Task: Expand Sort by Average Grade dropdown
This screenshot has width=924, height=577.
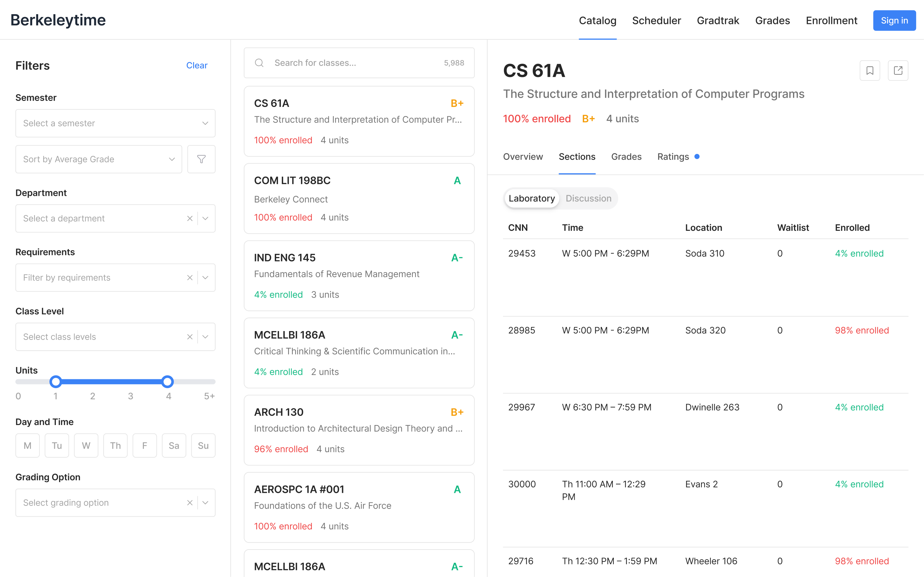Action: [98, 159]
